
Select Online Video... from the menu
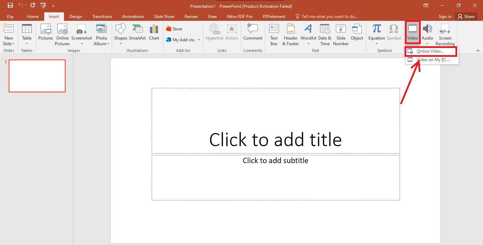pyautogui.click(x=430, y=51)
